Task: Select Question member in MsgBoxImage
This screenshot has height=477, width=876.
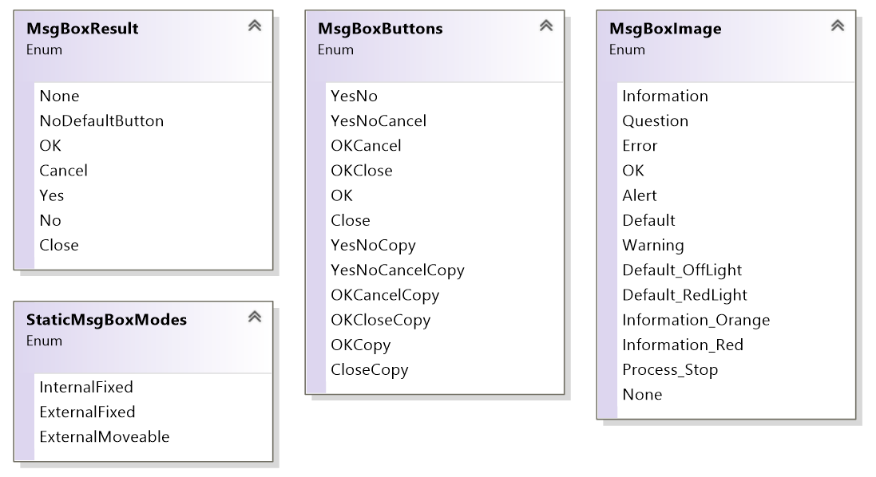Action: [x=656, y=121]
